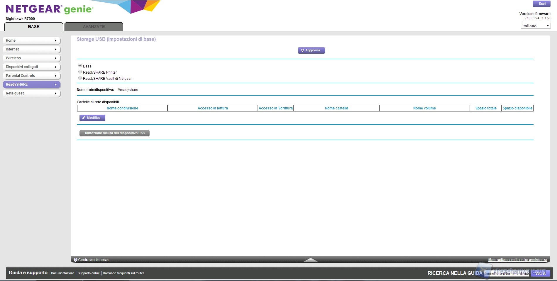Image resolution: width=557 pixels, height=281 pixels.
Task: Select ReadySHARE Vault di Netgear option
Action: tap(80, 78)
